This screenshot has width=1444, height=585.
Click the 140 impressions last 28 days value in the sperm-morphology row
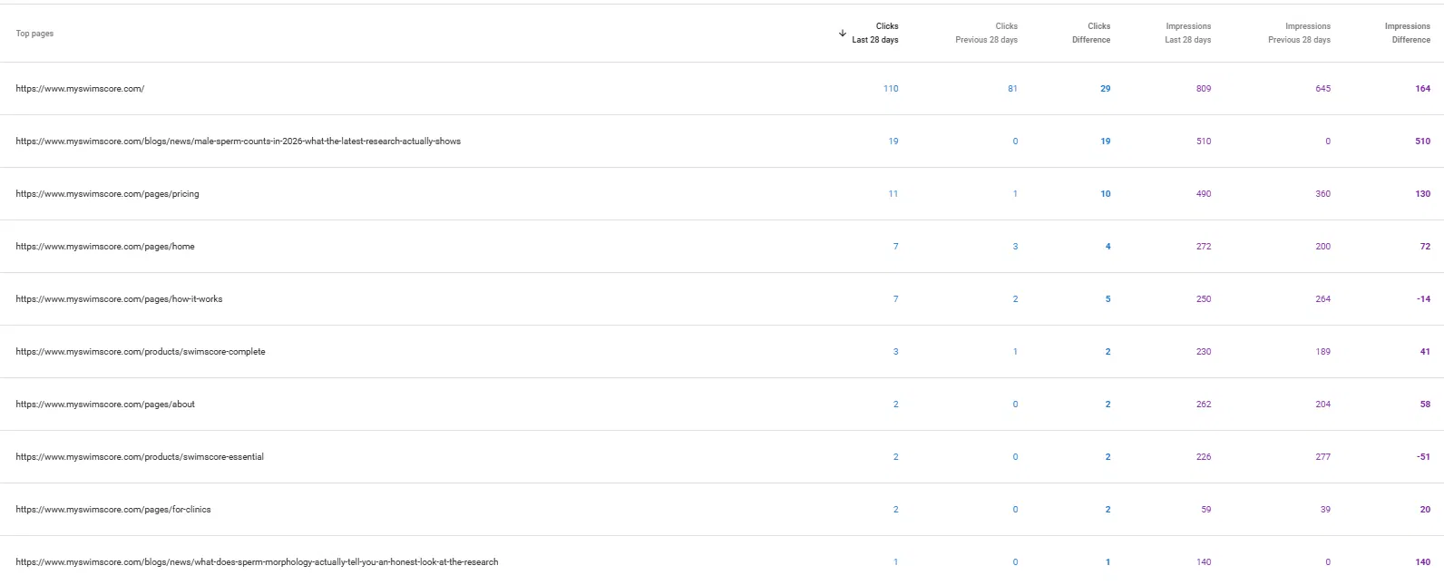tap(1204, 562)
